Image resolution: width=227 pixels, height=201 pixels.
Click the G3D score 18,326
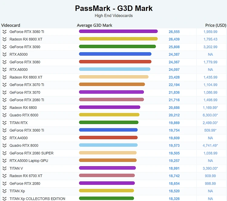[x=174, y=199]
